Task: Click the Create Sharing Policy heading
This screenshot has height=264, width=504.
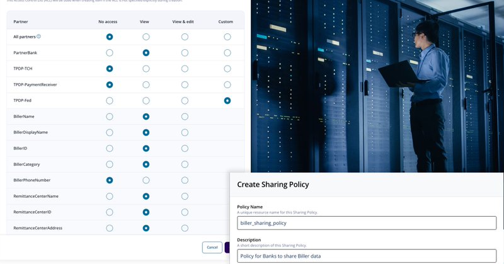Action: click(273, 185)
